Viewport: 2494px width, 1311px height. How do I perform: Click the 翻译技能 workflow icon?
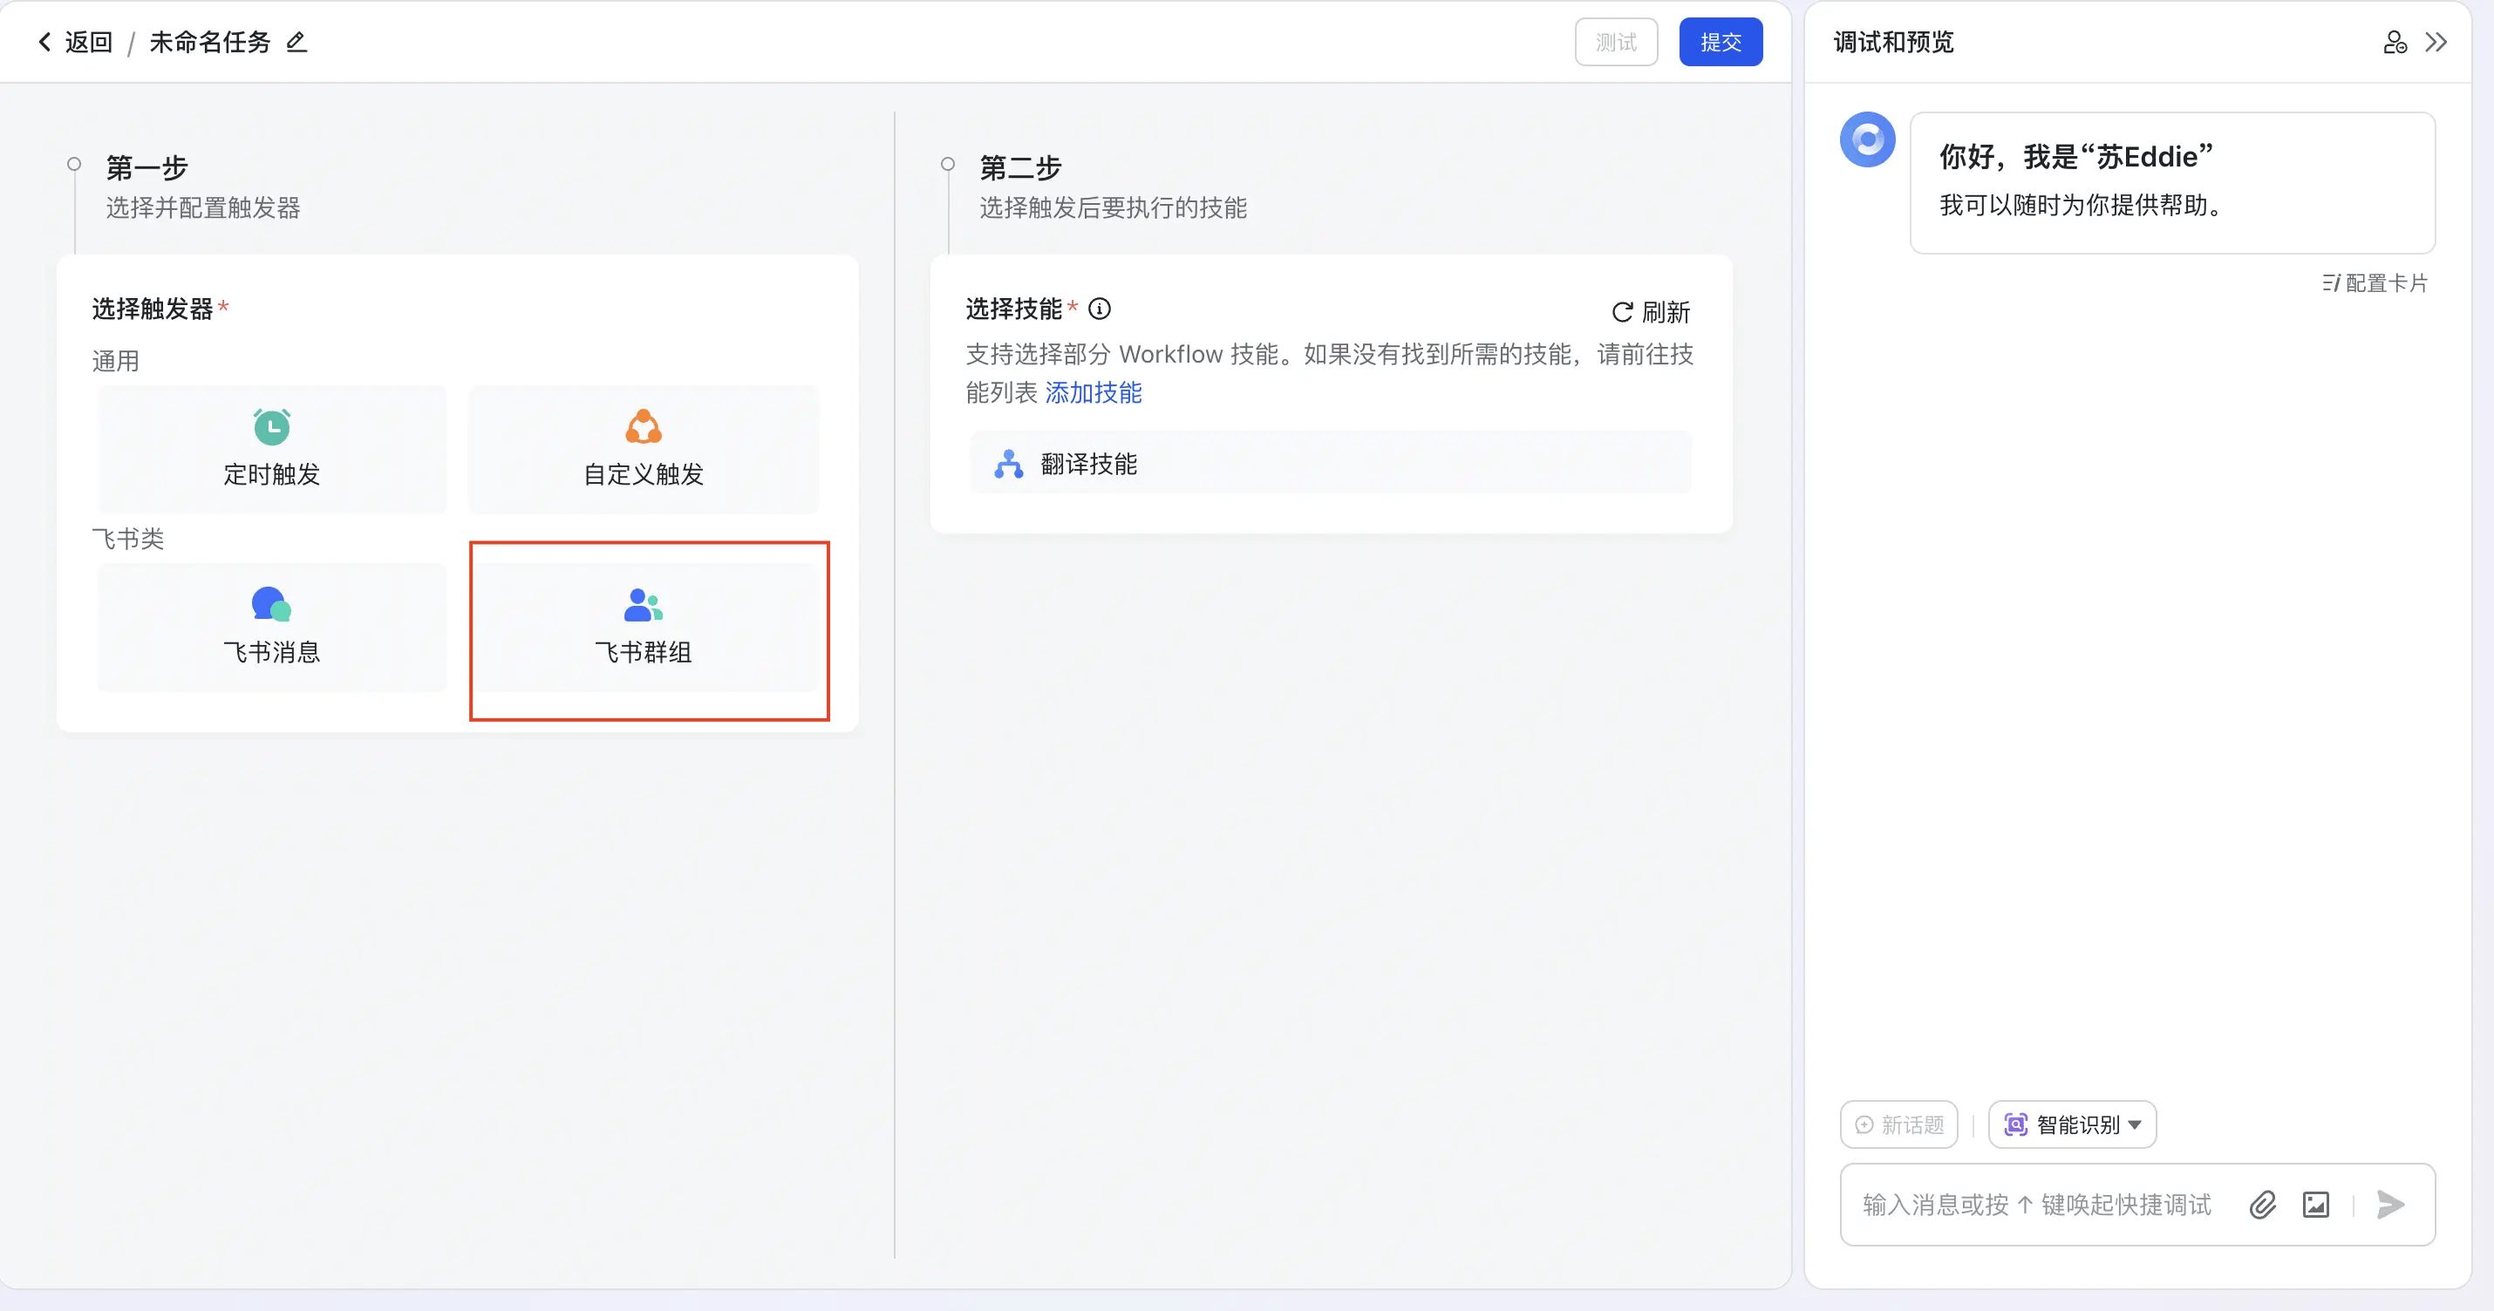pyautogui.click(x=1008, y=465)
